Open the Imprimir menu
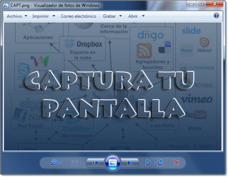The height and width of the screenshot is (177, 228). [41, 16]
